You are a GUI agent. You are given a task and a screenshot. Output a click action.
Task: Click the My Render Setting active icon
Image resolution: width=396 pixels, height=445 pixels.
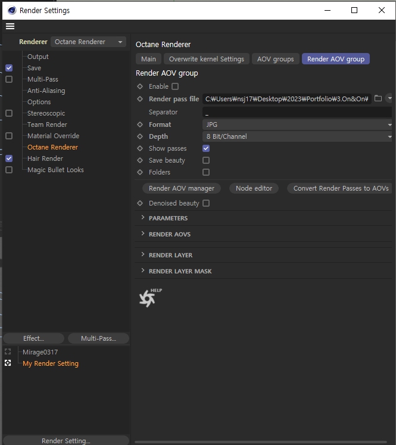(x=8, y=363)
